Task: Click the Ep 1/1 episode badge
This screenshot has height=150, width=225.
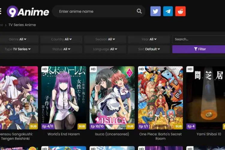Action: 143,126
